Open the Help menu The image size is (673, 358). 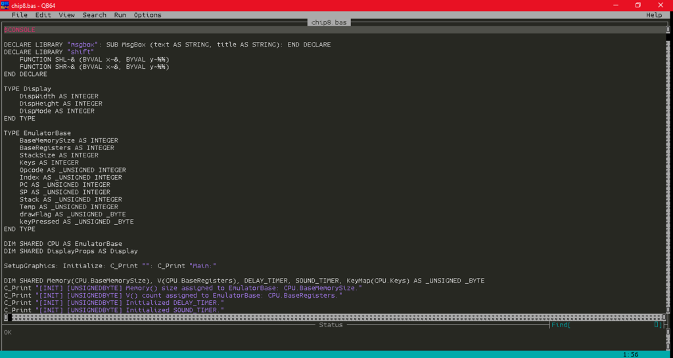click(654, 15)
